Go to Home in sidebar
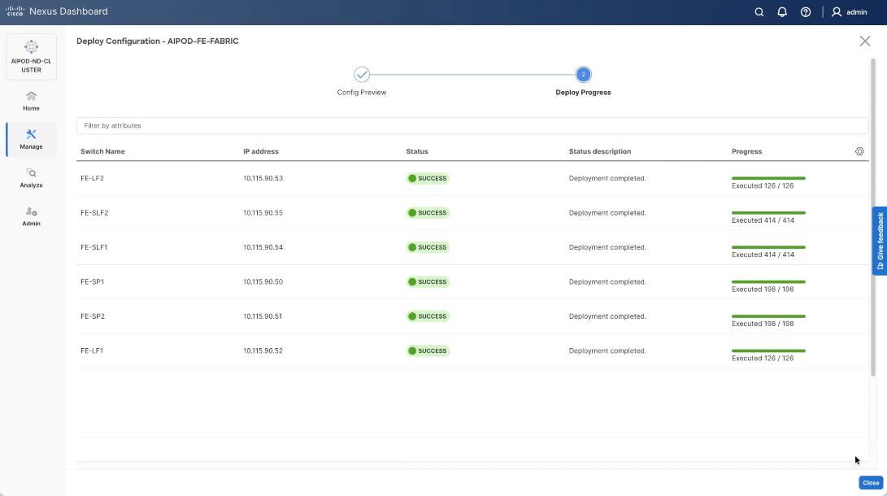 (31, 101)
